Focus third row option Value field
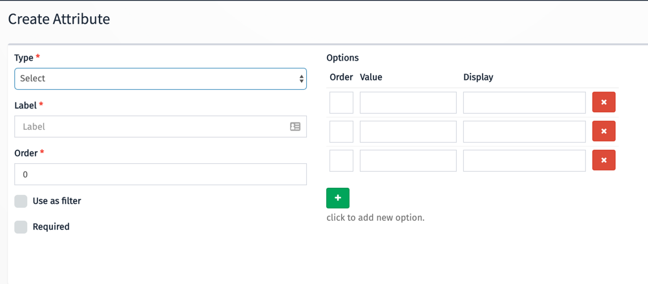This screenshot has height=284, width=648. 408,161
